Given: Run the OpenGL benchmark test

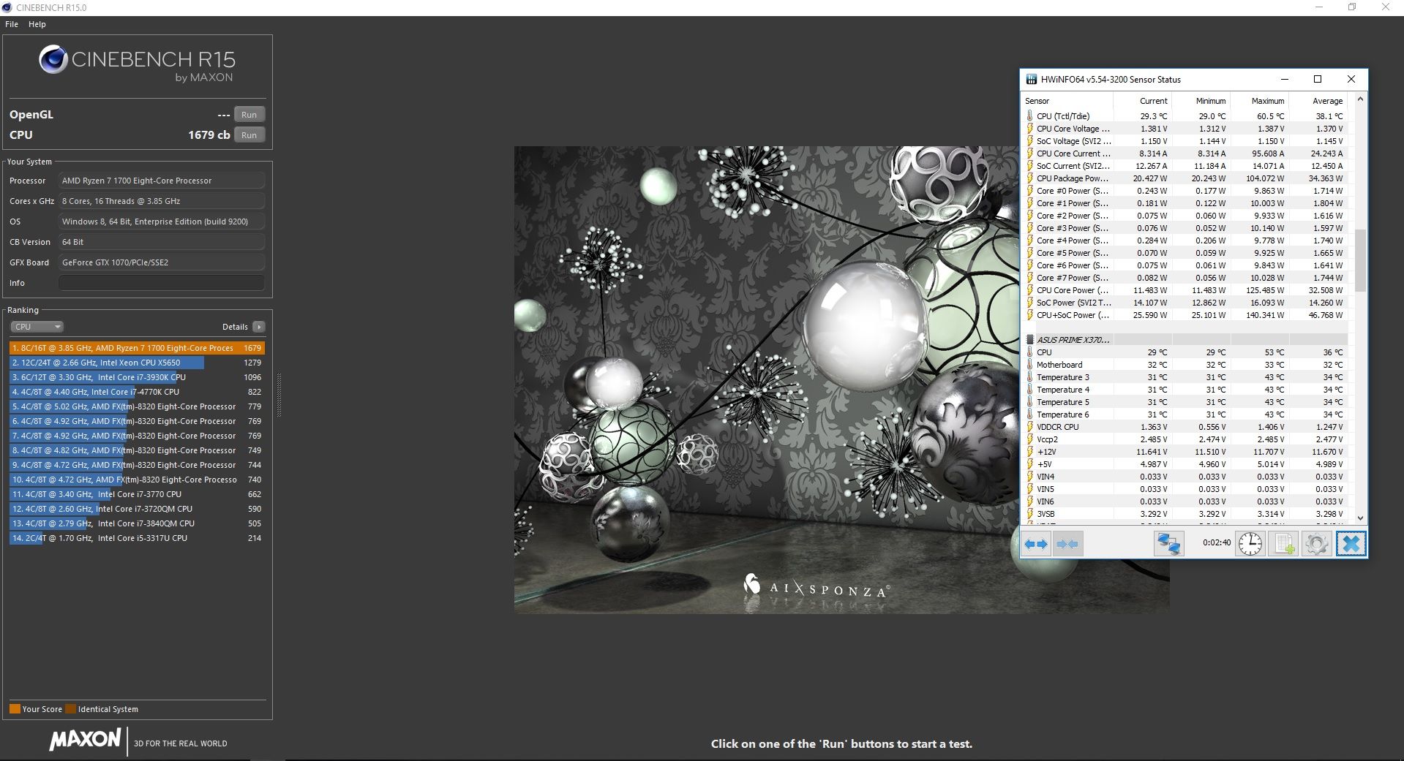Looking at the screenshot, I should pyautogui.click(x=249, y=115).
